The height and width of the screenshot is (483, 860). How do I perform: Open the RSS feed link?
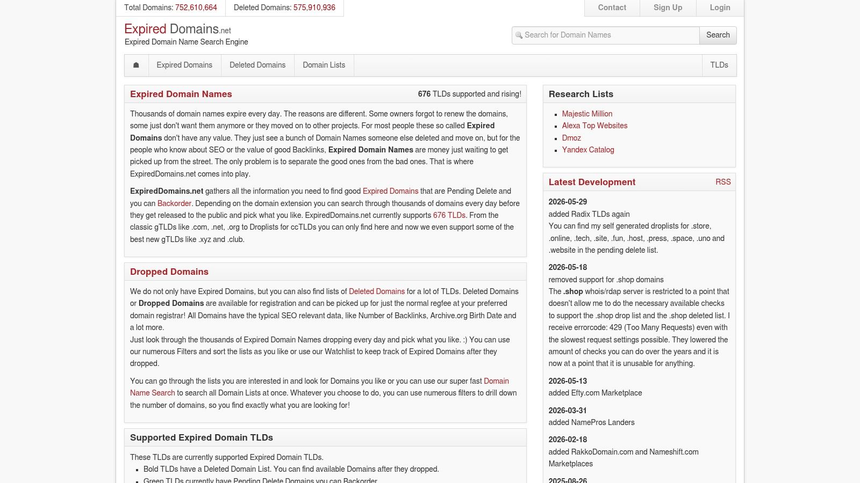pyautogui.click(x=723, y=182)
